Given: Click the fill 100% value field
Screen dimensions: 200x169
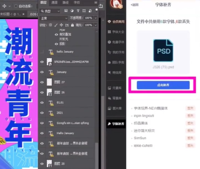Looking at the screenshot, I should click(x=89, y=25).
